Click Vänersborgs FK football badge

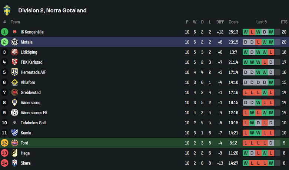pyautogui.click(x=14, y=112)
